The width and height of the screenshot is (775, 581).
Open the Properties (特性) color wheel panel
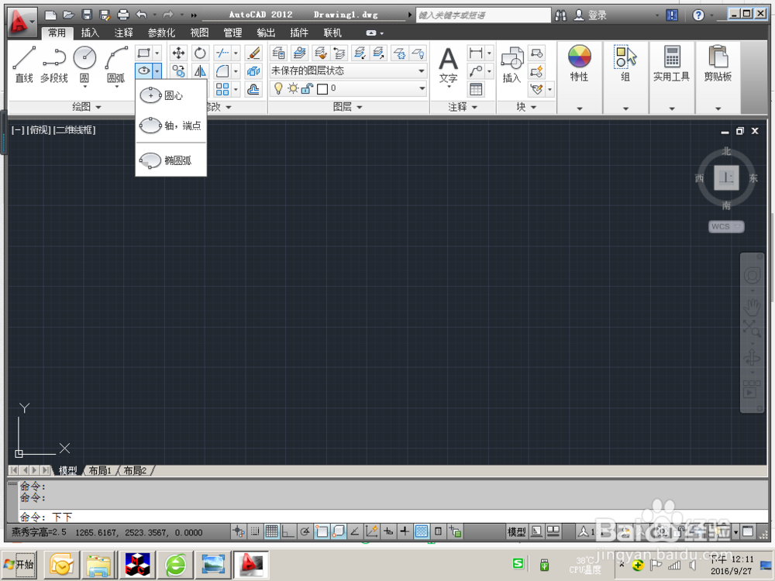click(x=579, y=64)
